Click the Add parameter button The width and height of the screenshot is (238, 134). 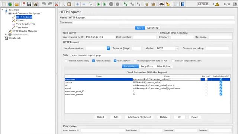[116, 117]
